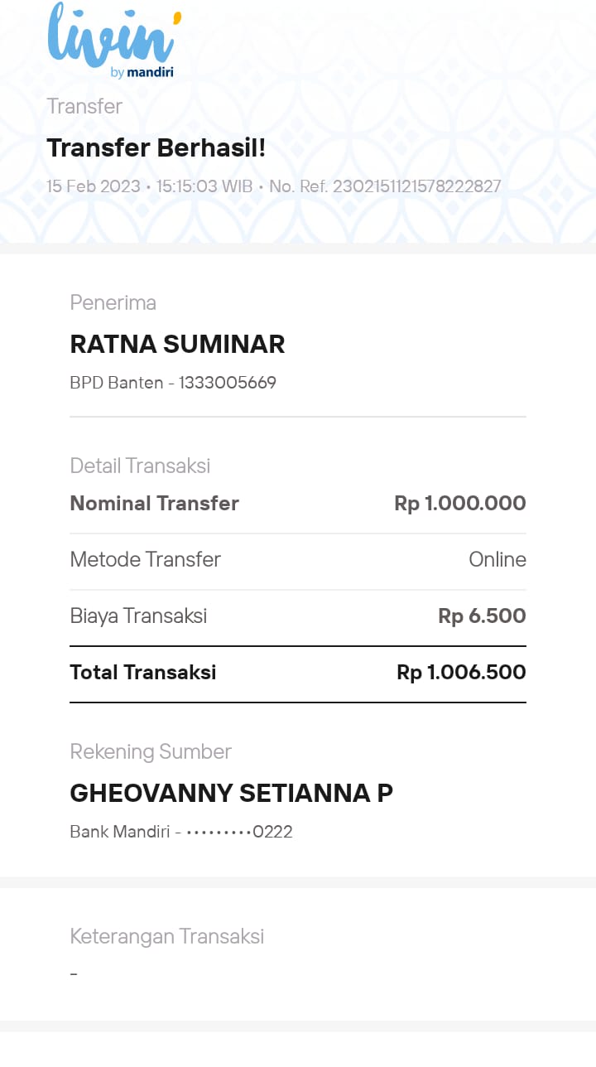Click the Penerima section label
The image size is (596, 1067).
113,303
